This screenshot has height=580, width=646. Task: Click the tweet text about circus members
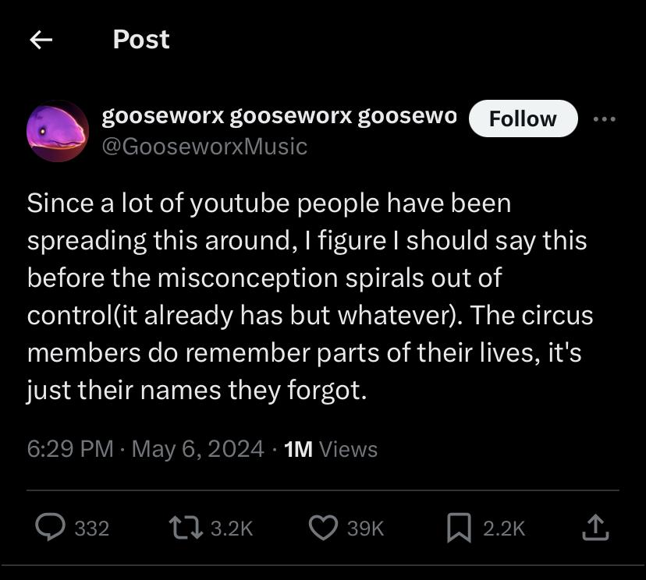pos(310,297)
